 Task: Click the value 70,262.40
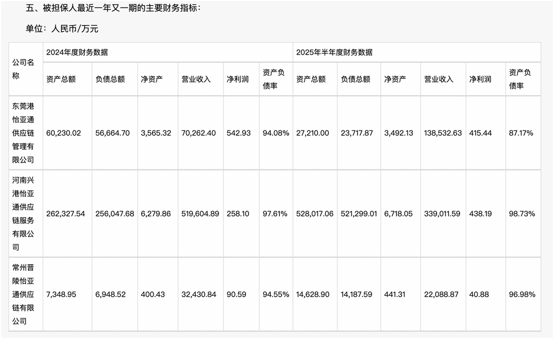click(x=199, y=133)
